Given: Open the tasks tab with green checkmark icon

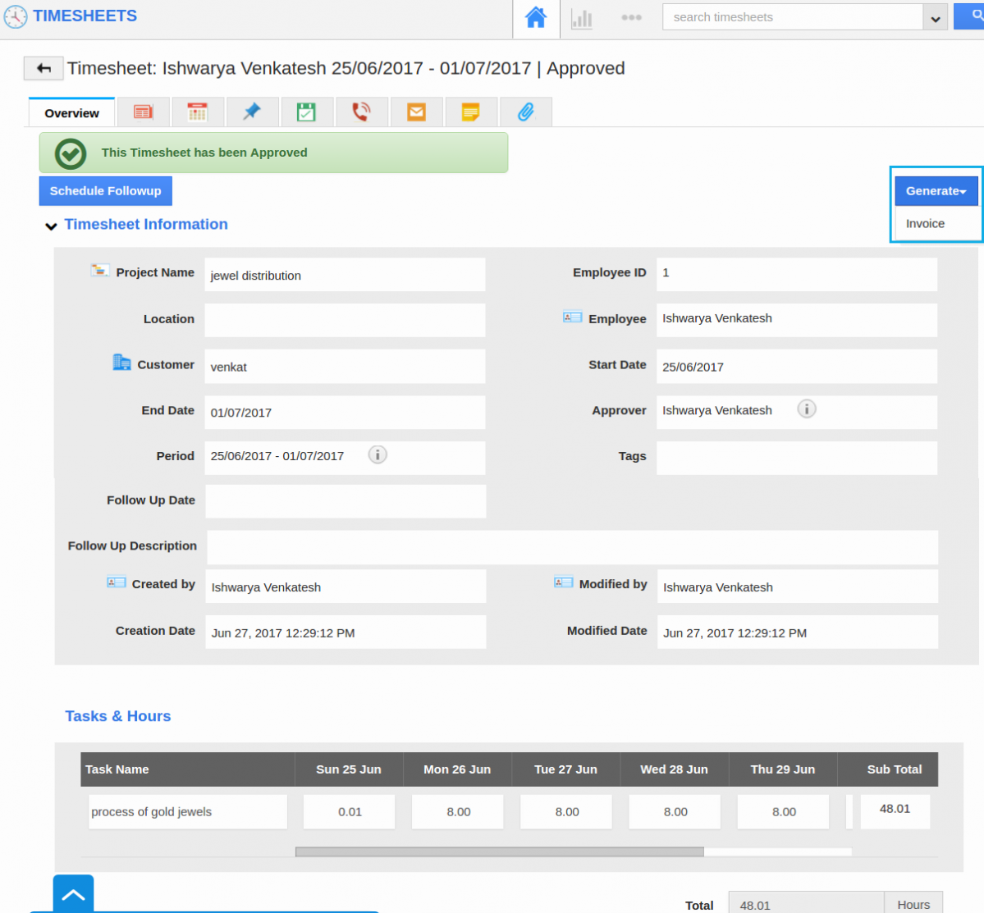Looking at the screenshot, I should (x=307, y=112).
